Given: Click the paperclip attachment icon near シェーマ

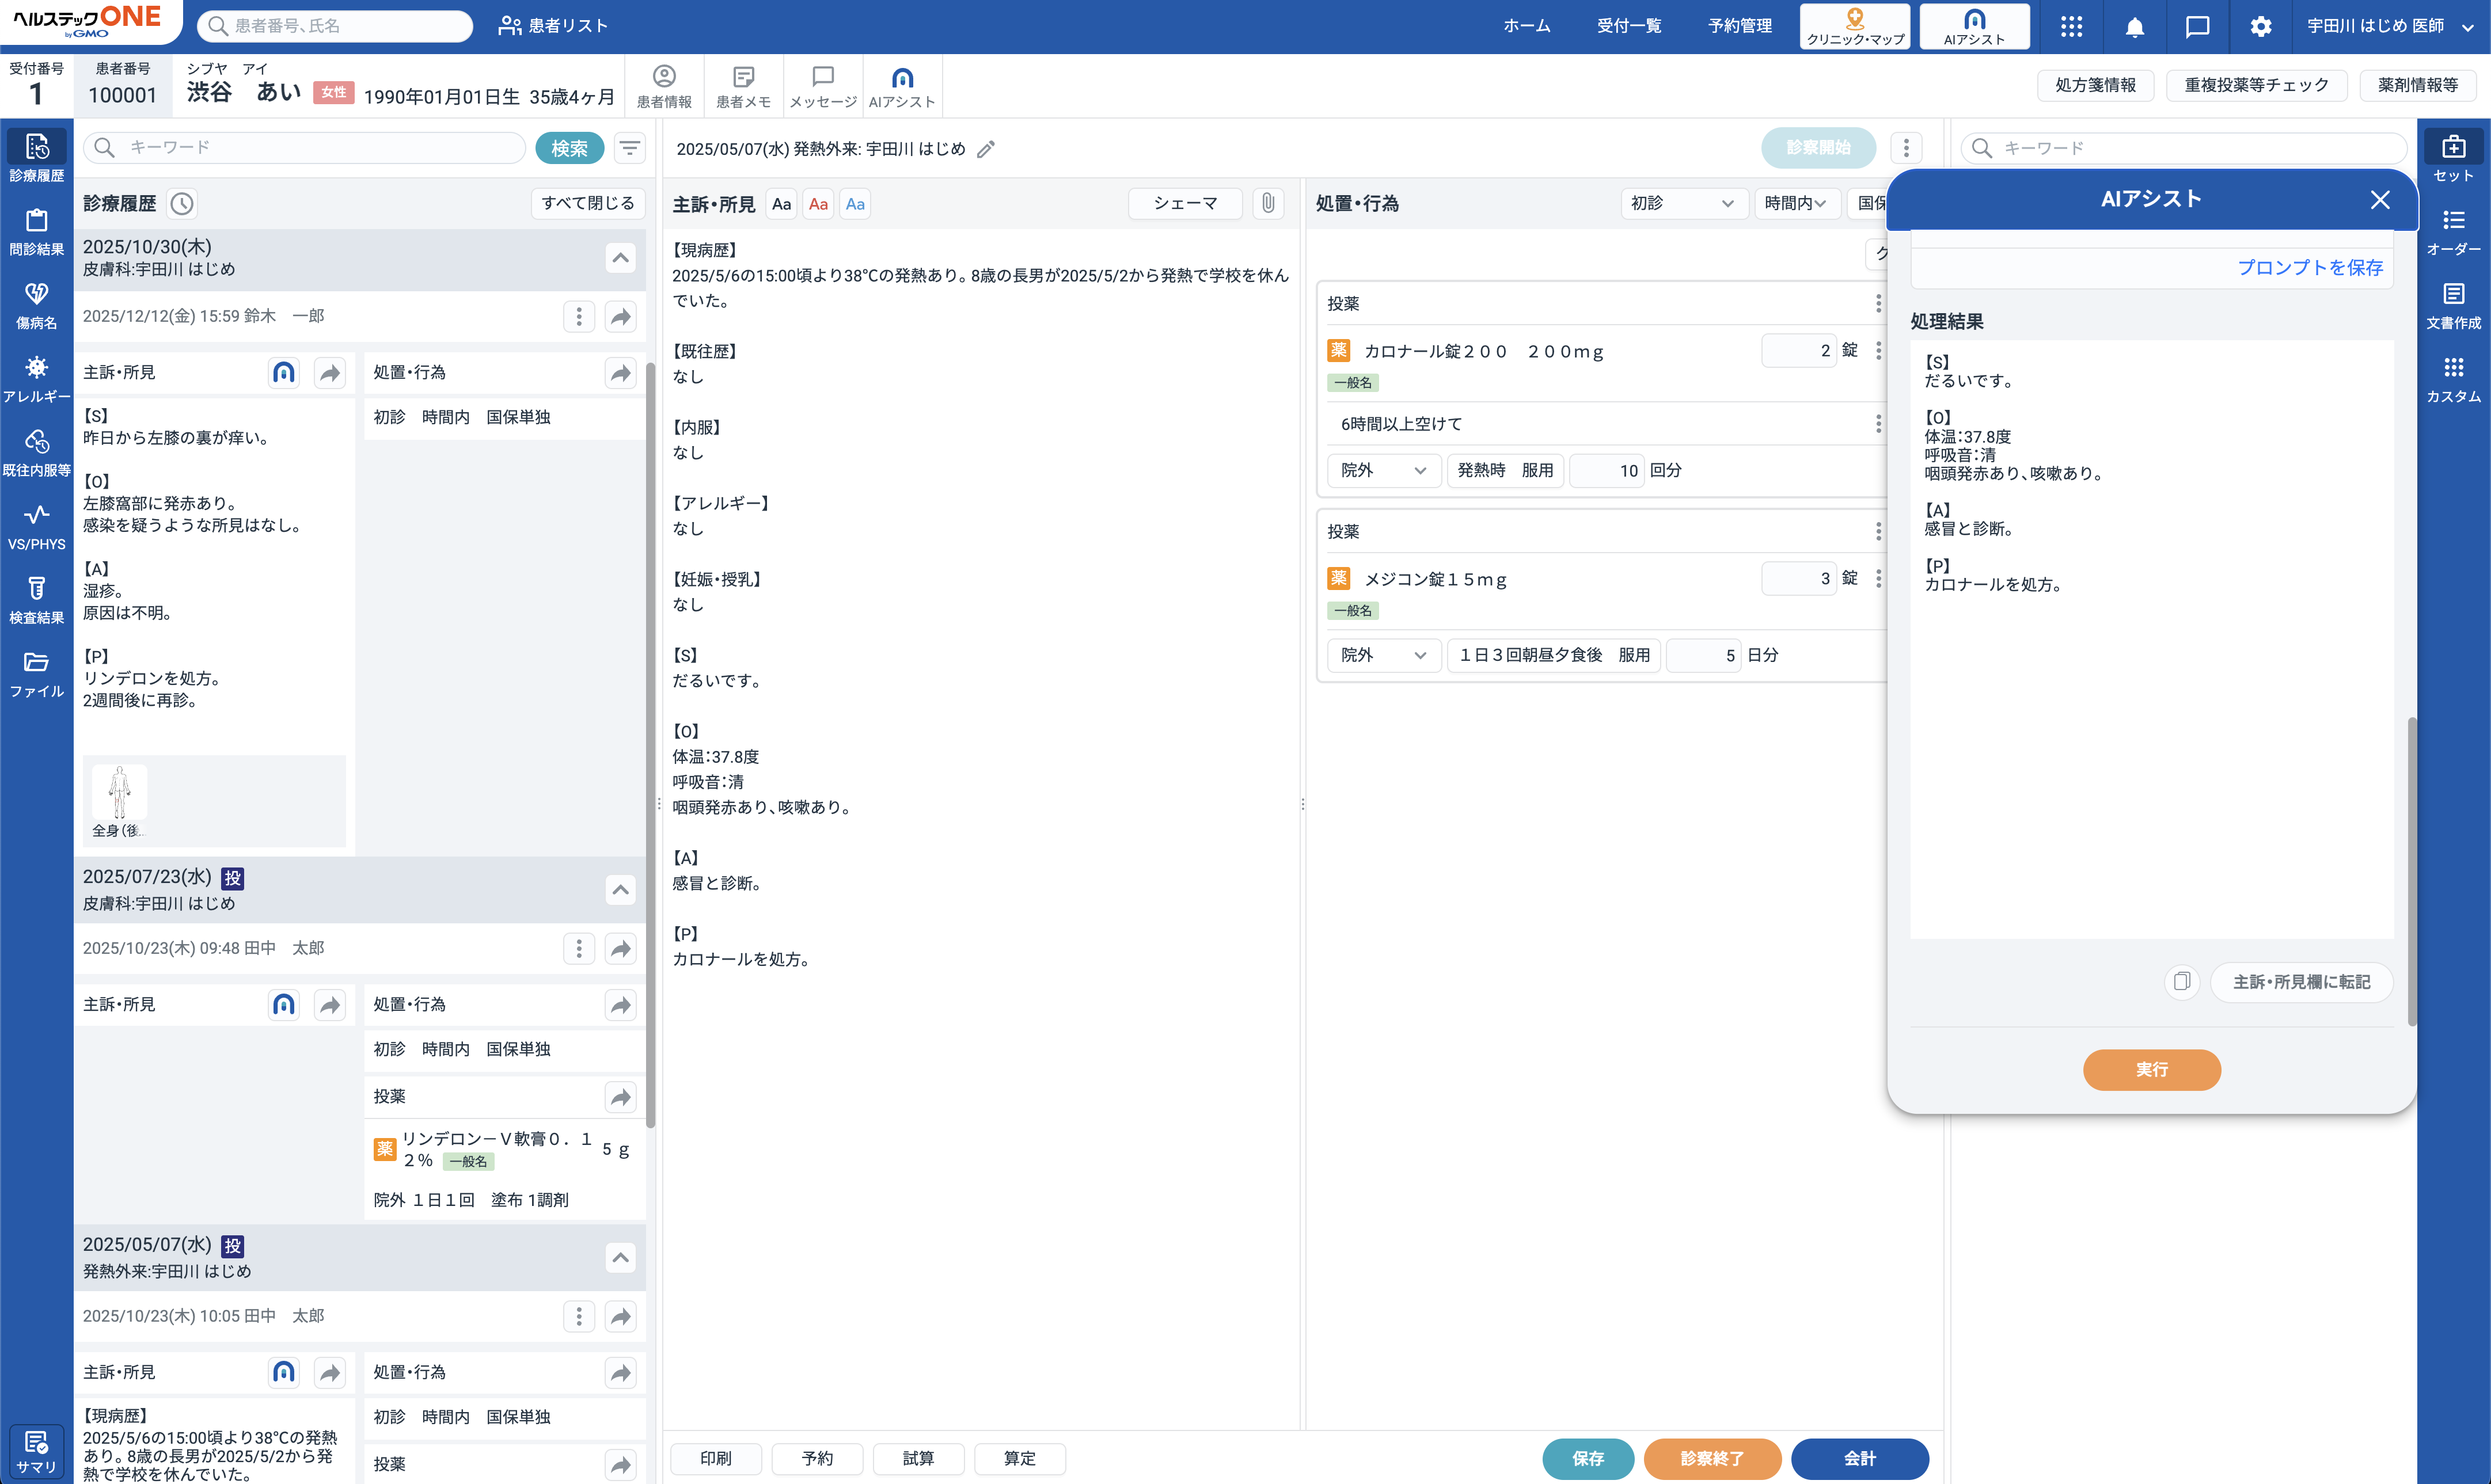Looking at the screenshot, I should [x=1268, y=203].
